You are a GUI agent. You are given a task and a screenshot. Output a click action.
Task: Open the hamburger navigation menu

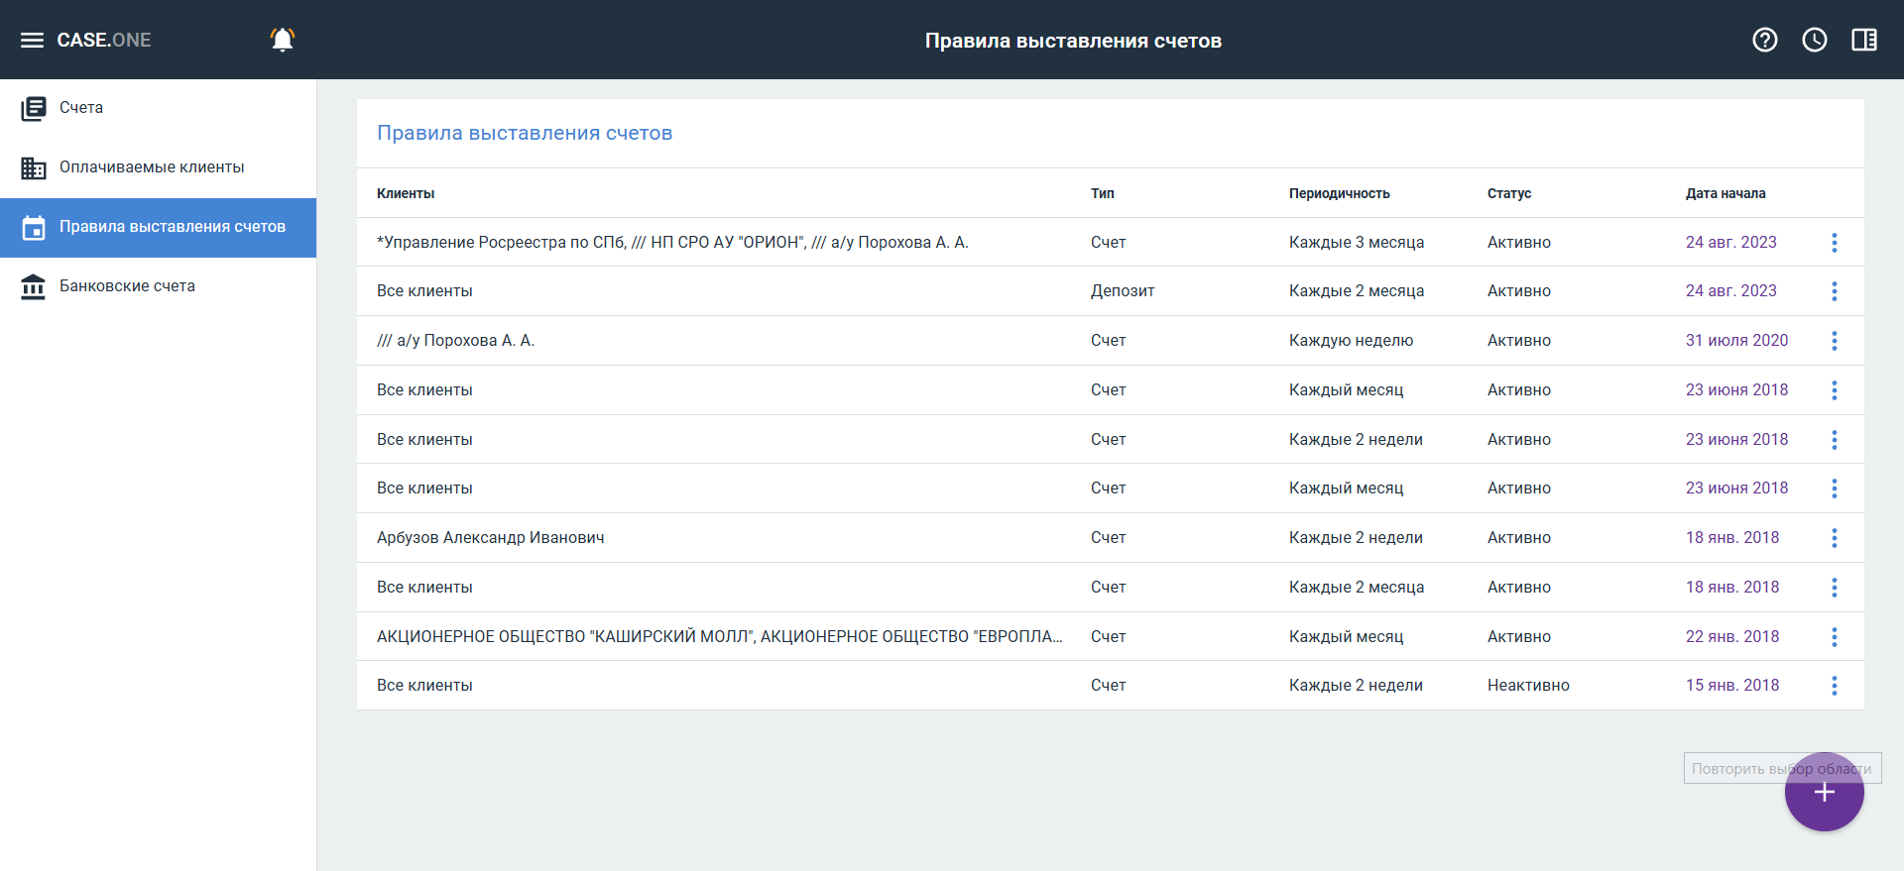(x=32, y=40)
